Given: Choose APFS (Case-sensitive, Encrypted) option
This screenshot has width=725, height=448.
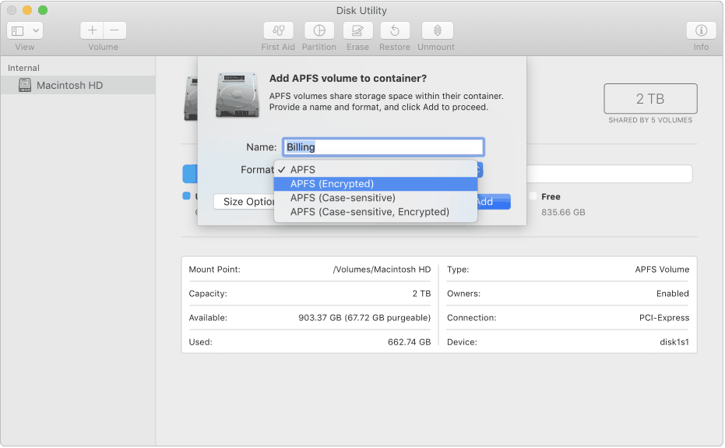Looking at the screenshot, I should [375, 211].
